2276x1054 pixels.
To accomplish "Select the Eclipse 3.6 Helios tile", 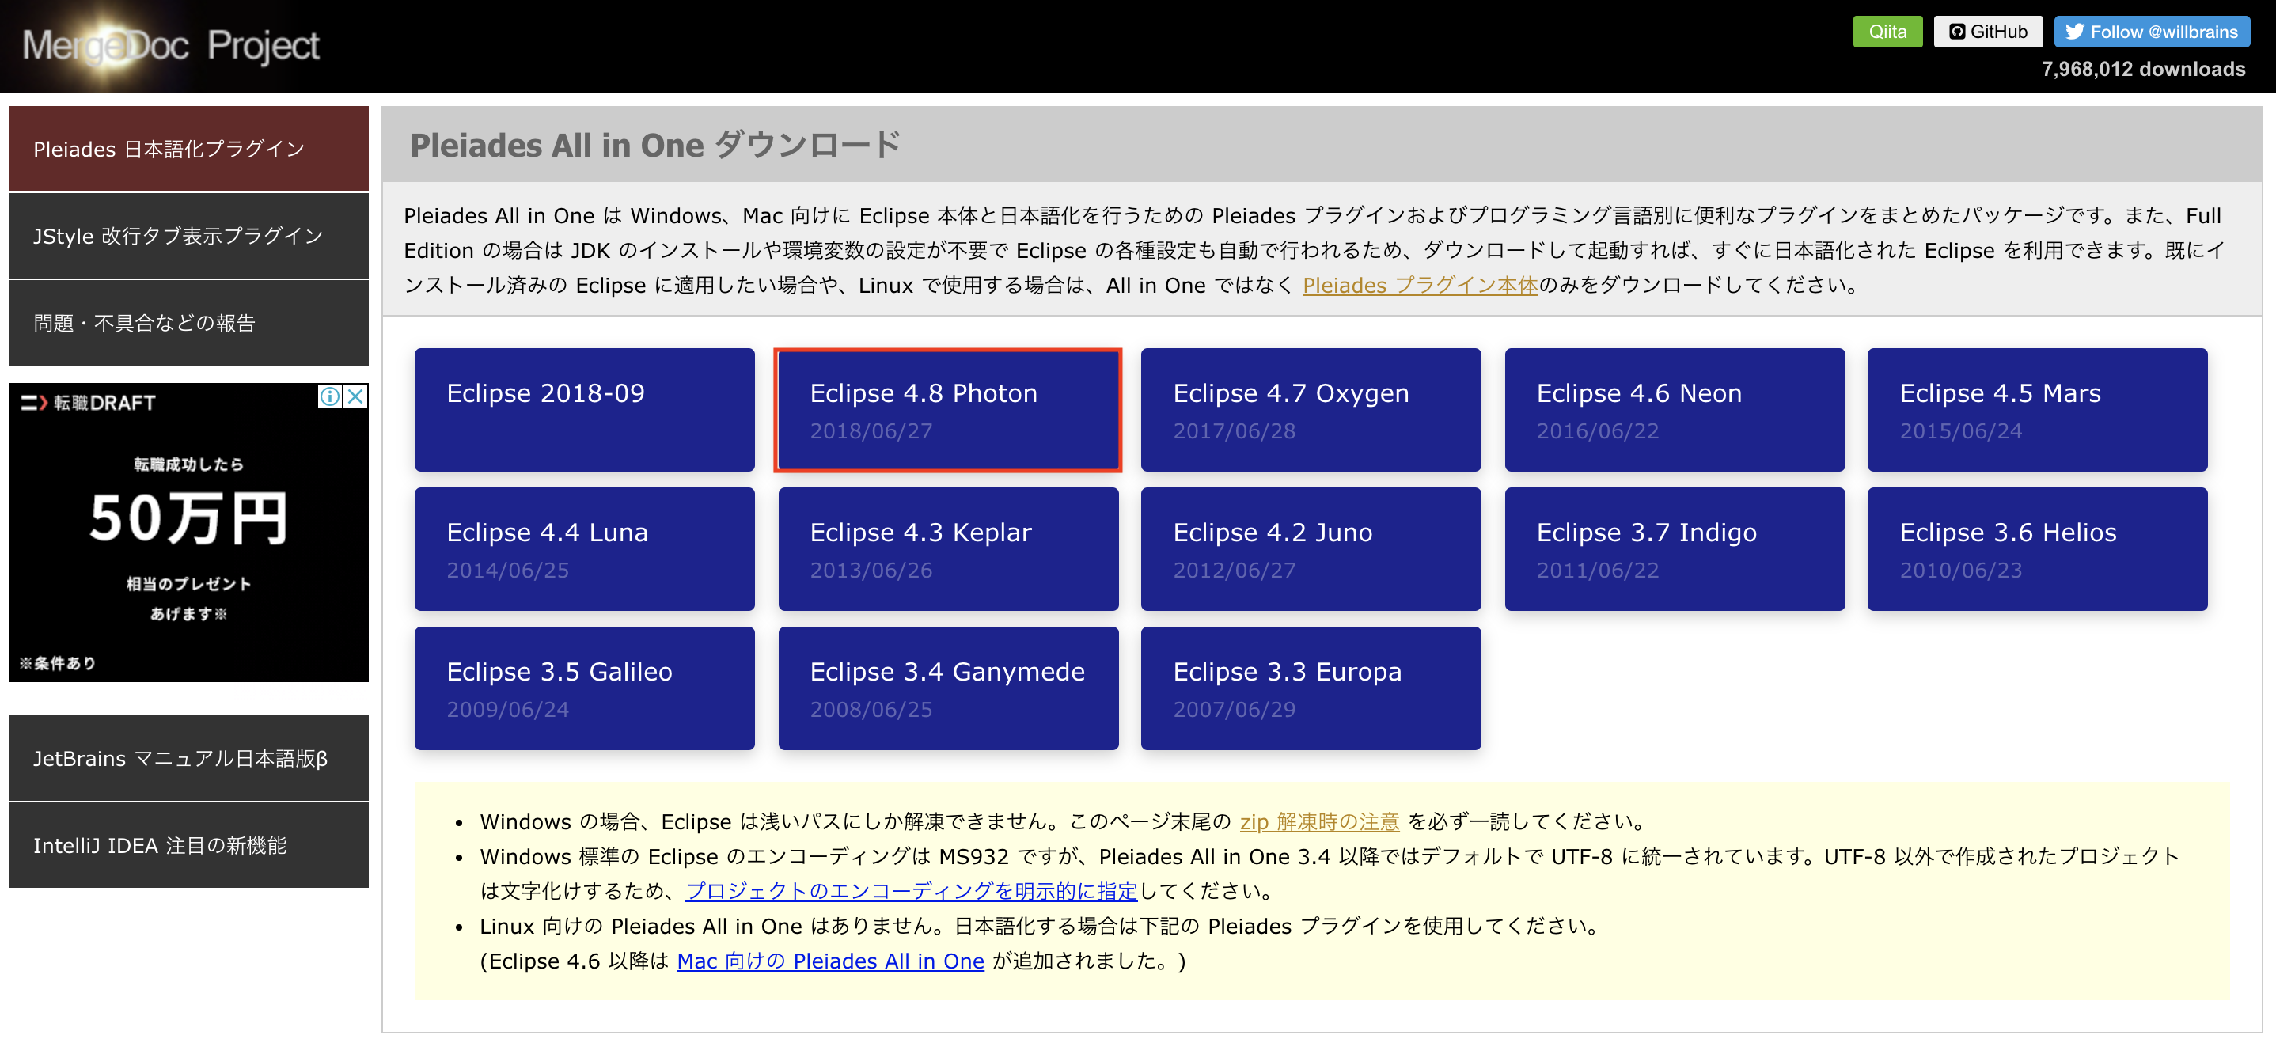I will (x=2038, y=548).
